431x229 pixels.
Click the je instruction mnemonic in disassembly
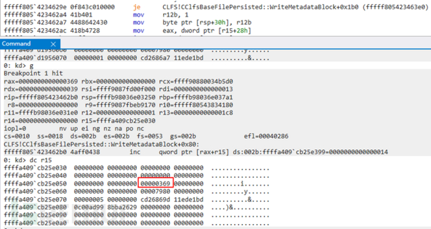coord(137,7)
